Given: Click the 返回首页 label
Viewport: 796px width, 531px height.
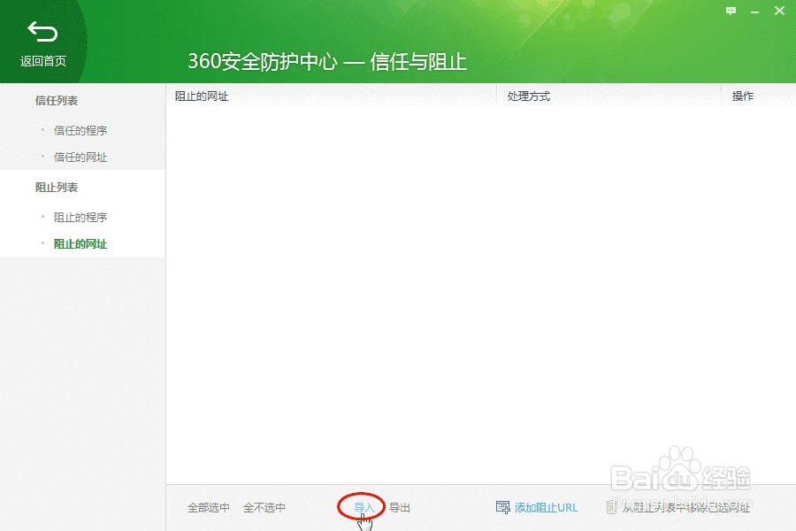Looking at the screenshot, I should click(x=43, y=61).
